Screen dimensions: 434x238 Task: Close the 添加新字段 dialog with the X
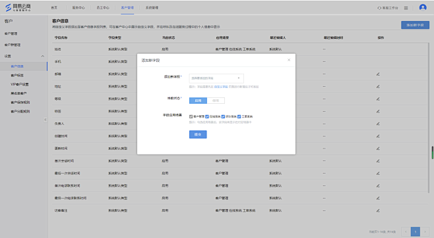289,60
